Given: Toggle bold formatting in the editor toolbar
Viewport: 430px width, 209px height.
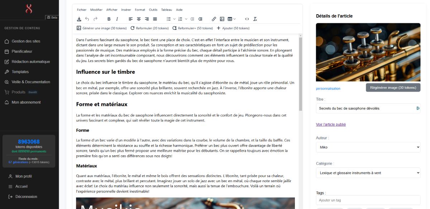Looking at the screenshot, I should (x=109, y=19).
